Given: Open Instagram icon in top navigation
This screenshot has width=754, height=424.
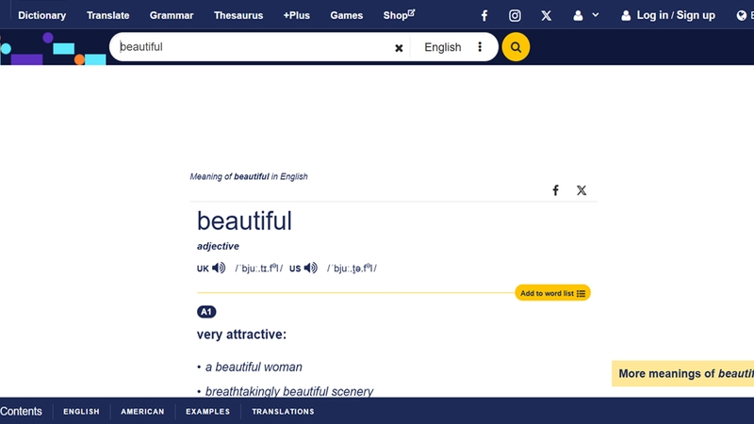Looking at the screenshot, I should pyautogui.click(x=515, y=16).
